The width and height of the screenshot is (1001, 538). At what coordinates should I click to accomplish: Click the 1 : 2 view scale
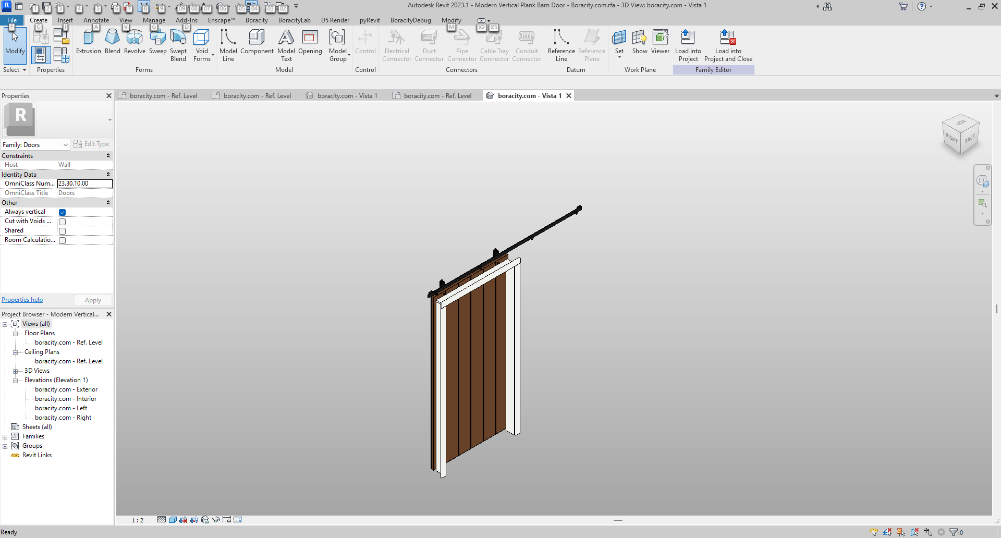coord(138,520)
